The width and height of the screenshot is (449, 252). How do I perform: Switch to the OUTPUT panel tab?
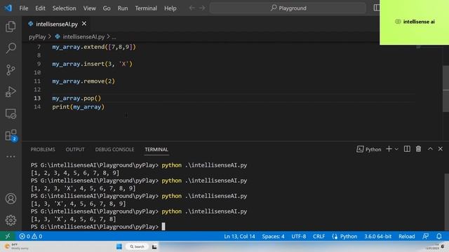tap(75, 149)
